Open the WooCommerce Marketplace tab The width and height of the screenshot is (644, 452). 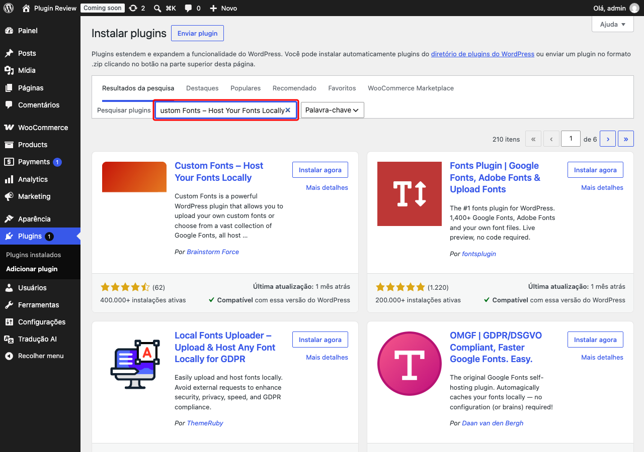[411, 88]
